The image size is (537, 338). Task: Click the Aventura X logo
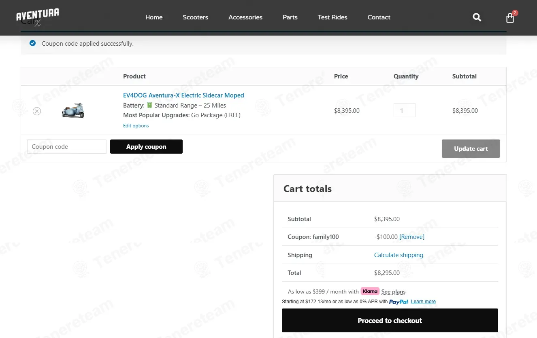click(x=38, y=17)
